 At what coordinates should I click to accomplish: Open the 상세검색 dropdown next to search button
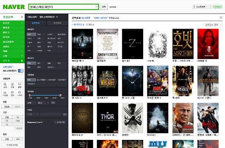click(x=113, y=7)
